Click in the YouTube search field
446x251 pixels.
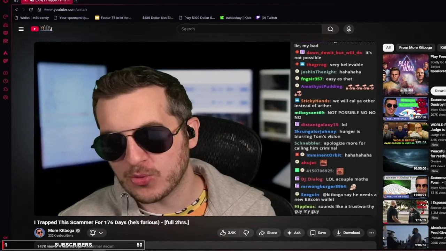click(249, 29)
